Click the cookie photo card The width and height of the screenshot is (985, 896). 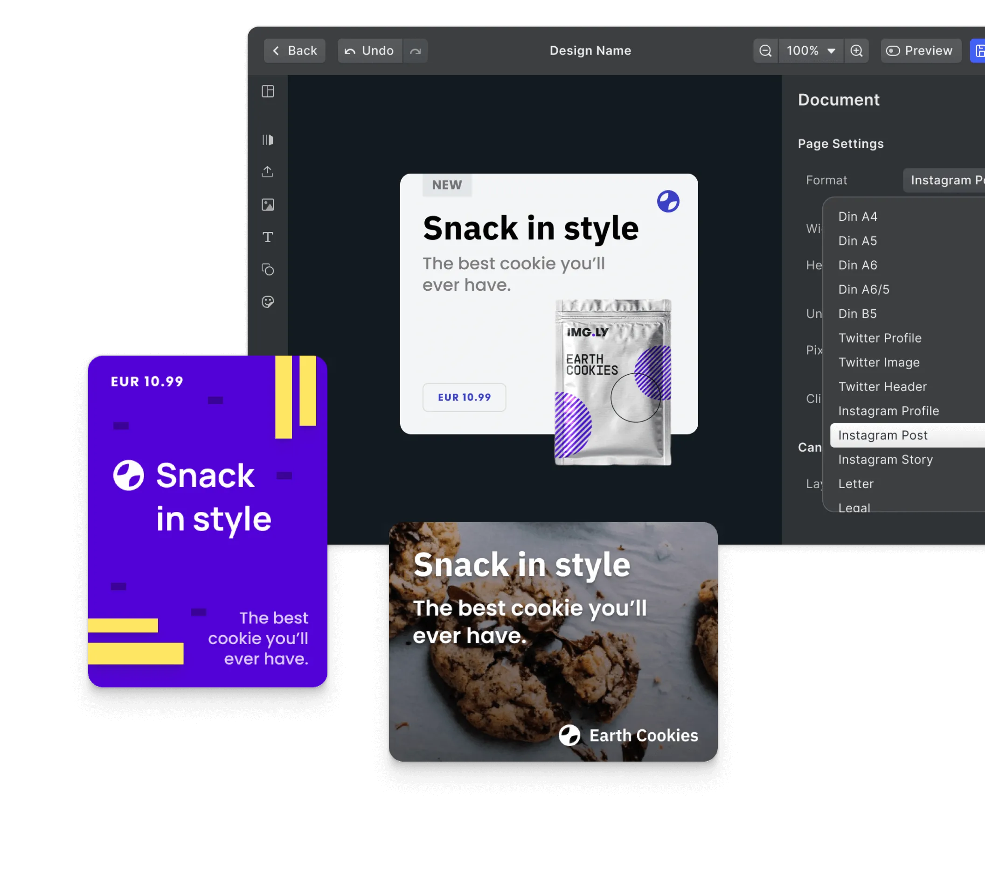[x=553, y=641]
